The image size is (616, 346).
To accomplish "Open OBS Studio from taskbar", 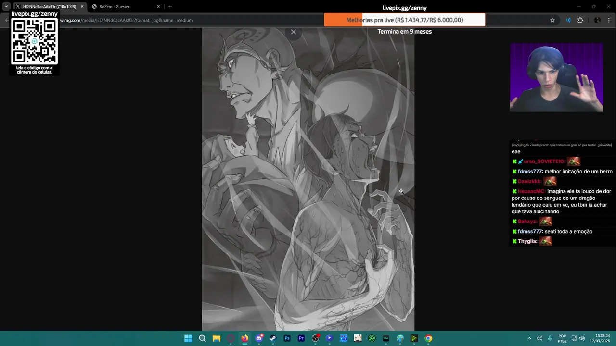I will point(315,338).
